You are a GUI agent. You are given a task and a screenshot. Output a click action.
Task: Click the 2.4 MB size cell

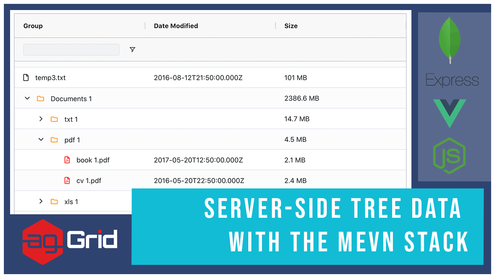295,180
